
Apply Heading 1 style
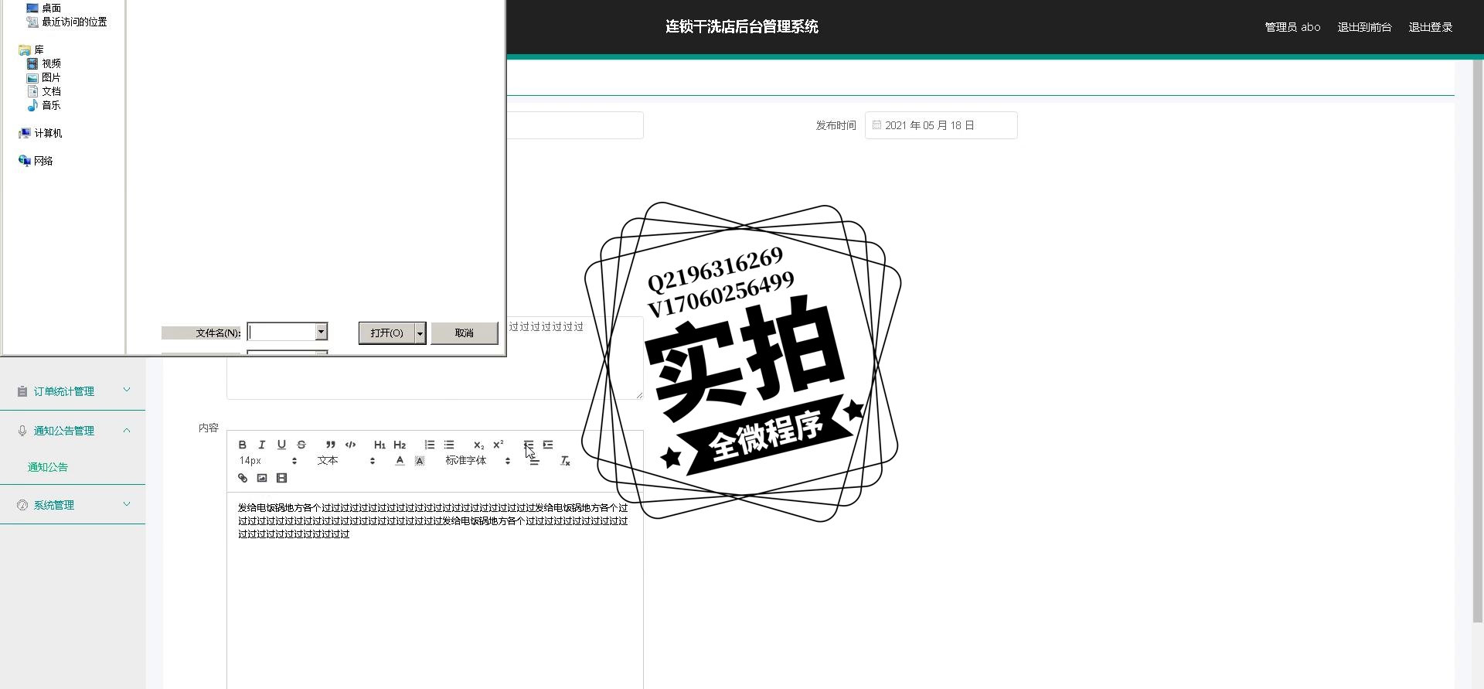click(380, 445)
